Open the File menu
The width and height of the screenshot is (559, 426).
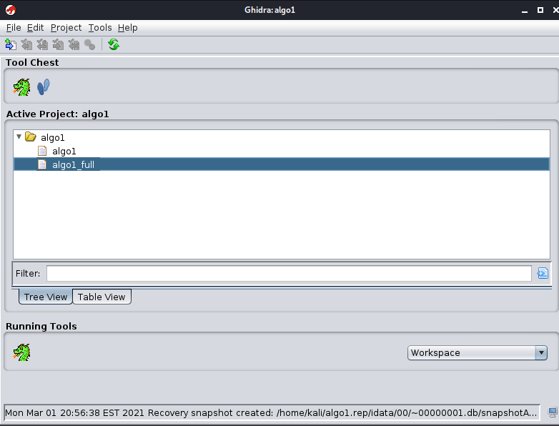tap(14, 28)
